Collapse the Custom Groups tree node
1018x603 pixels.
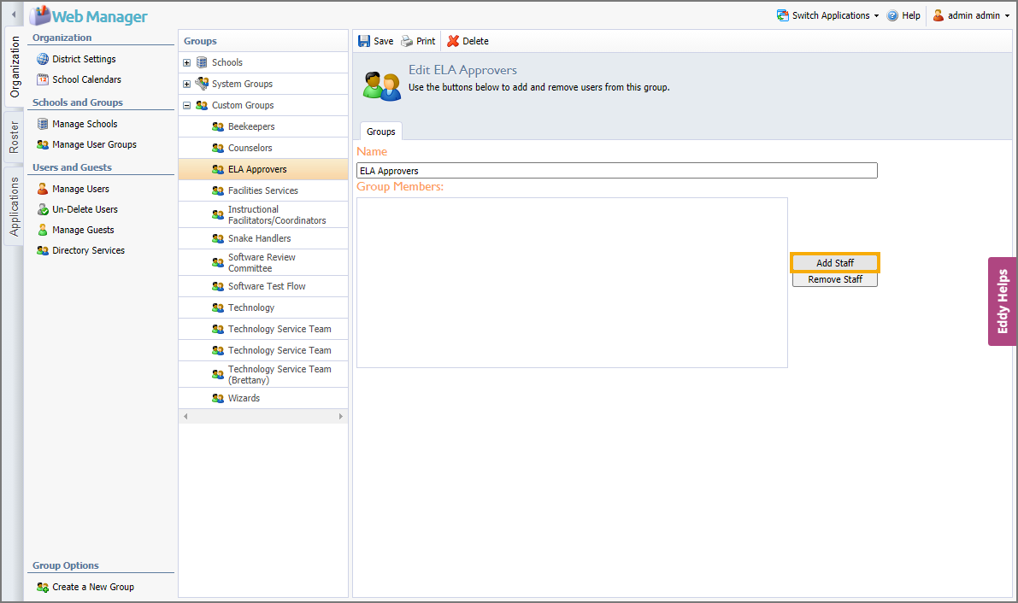click(x=187, y=105)
